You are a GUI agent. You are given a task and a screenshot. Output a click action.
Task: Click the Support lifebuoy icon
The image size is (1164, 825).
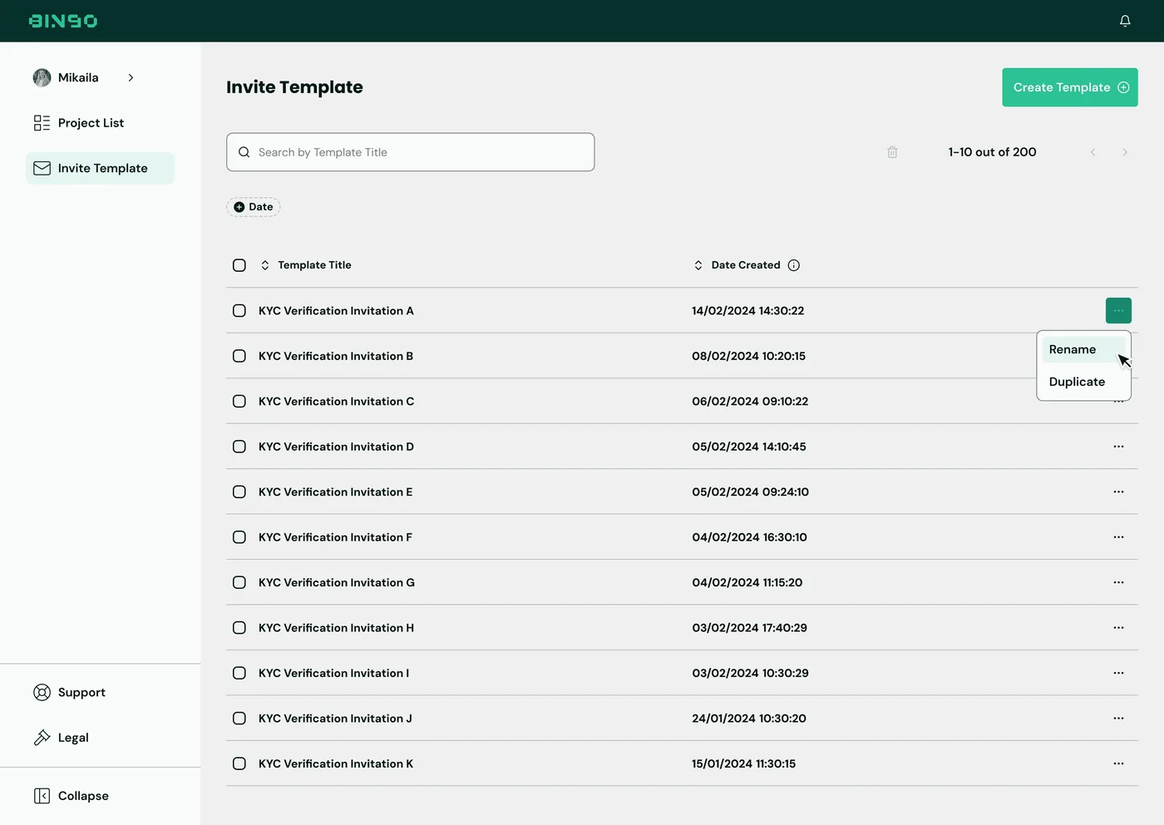[42, 693]
